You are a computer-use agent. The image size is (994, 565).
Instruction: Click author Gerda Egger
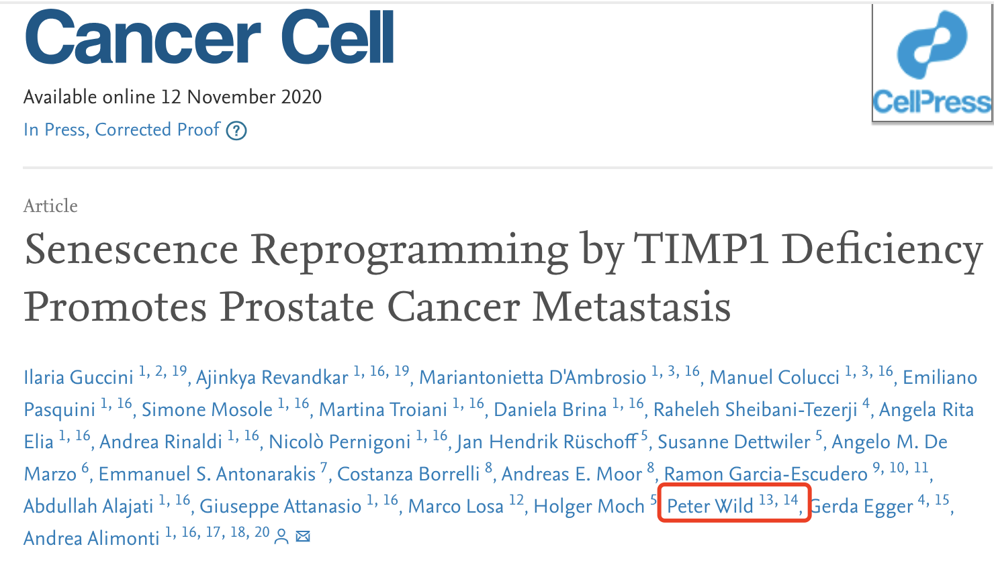pyautogui.click(x=862, y=506)
